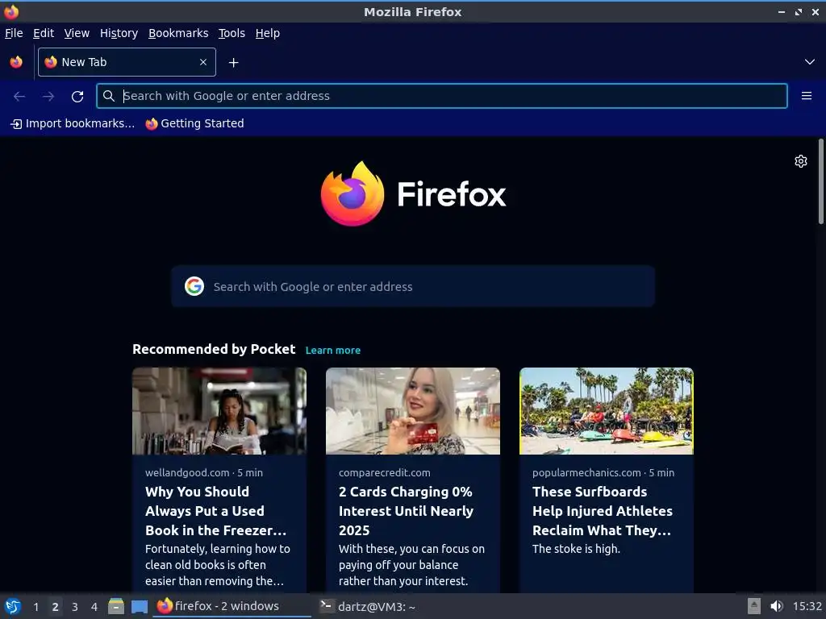Open the woman reading book thumbnail
826x619 pixels.
click(x=219, y=411)
